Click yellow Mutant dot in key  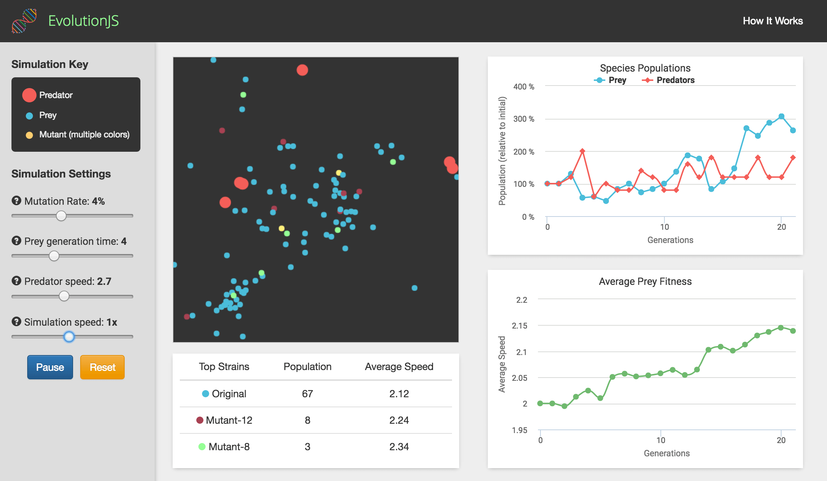(29, 135)
